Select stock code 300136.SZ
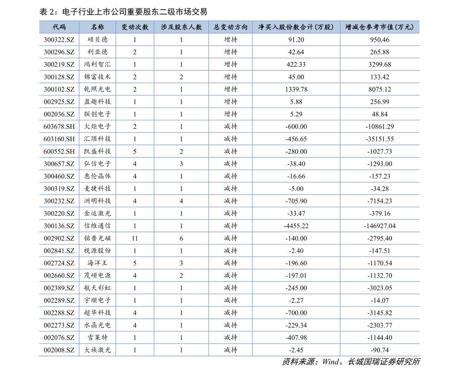Viewport: 459px width, 374px height. click(x=59, y=226)
